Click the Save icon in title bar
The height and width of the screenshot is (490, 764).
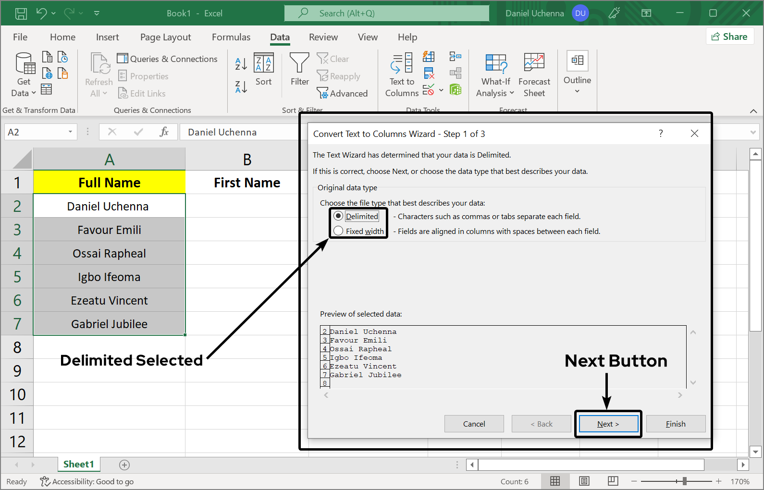(21, 13)
